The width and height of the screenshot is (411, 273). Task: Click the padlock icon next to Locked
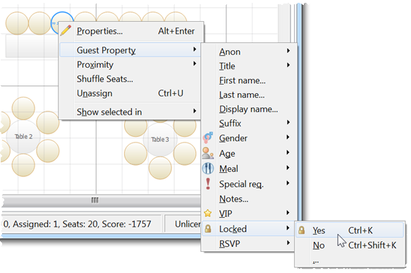208,229
